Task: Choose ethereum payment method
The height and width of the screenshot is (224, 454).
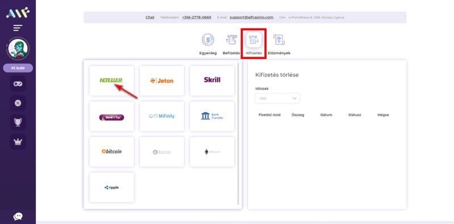Action: (x=212, y=151)
